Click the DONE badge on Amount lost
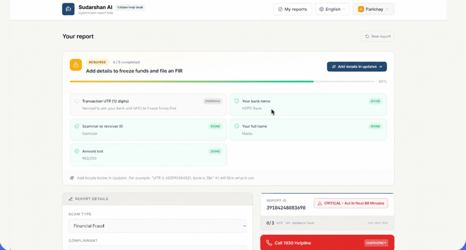This screenshot has width=466, height=250. (215, 151)
